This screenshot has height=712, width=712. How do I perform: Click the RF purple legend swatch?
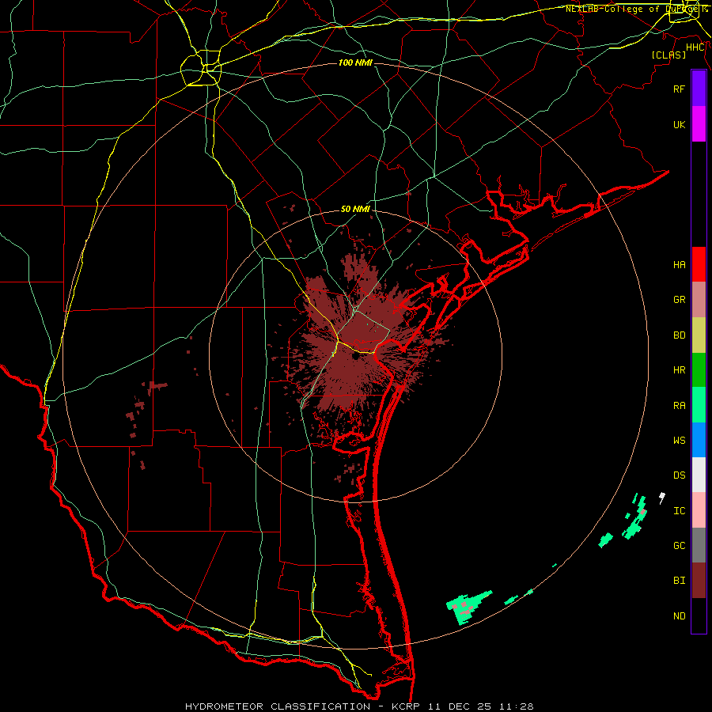699,89
